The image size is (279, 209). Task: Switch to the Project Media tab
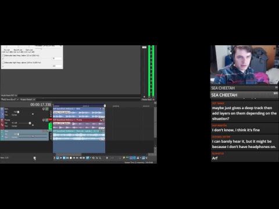point(26,99)
